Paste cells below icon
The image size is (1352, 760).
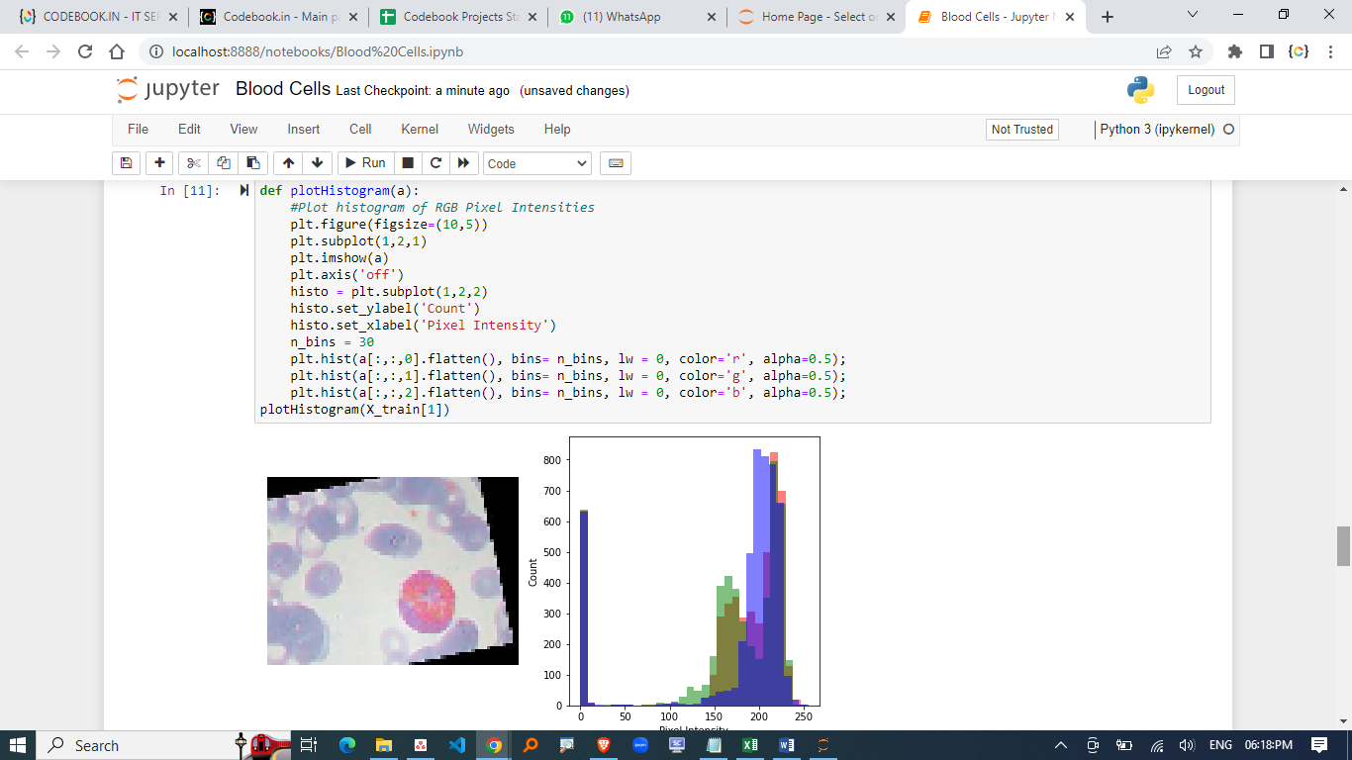[253, 163]
